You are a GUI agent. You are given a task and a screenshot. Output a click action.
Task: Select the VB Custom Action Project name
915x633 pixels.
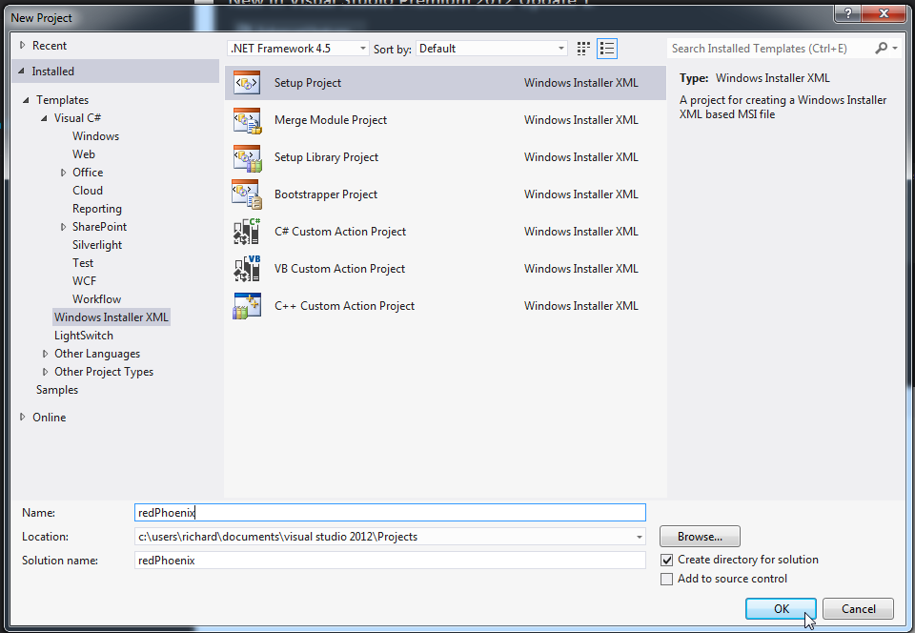click(339, 269)
